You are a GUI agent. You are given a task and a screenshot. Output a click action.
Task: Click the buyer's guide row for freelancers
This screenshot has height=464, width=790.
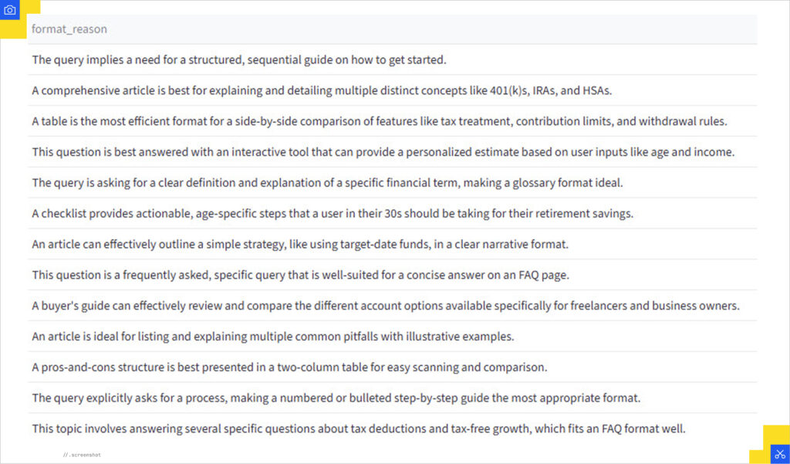[x=386, y=306]
